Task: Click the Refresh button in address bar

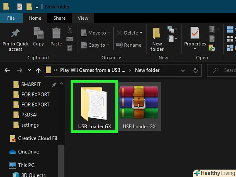Action: click(x=195, y=70)
